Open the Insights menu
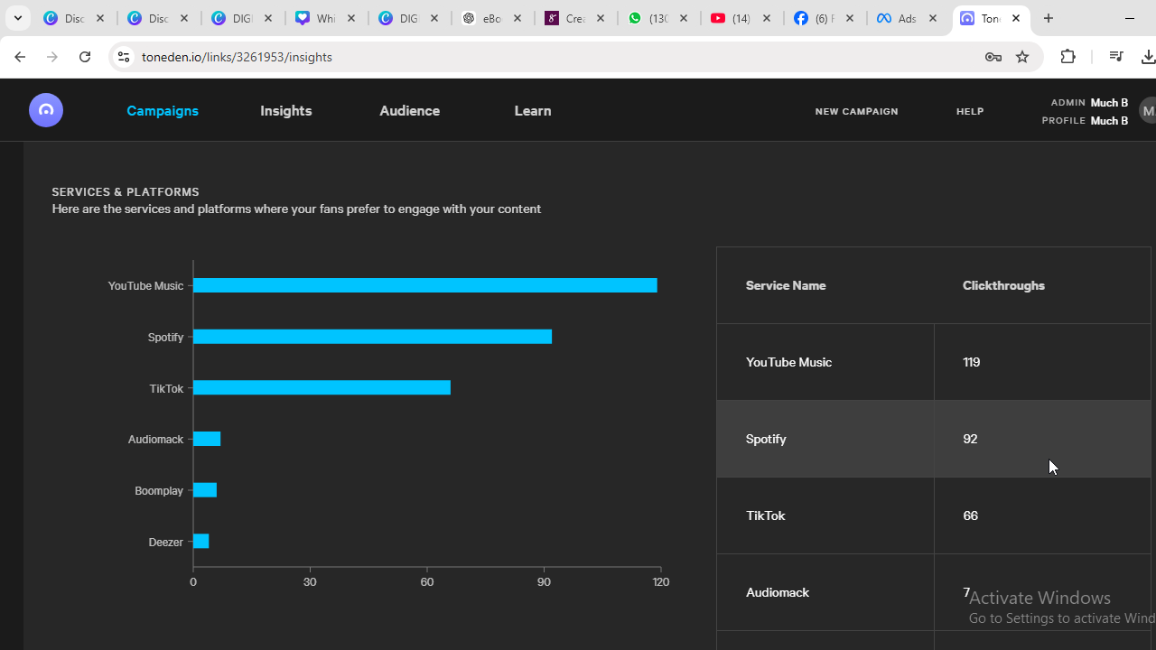 286,111
